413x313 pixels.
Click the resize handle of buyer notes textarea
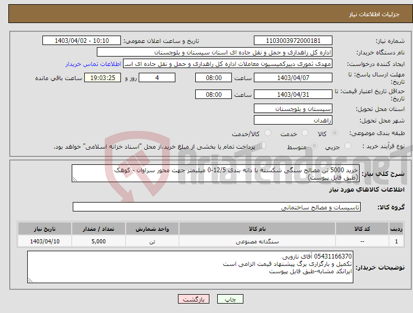(30, 281)
